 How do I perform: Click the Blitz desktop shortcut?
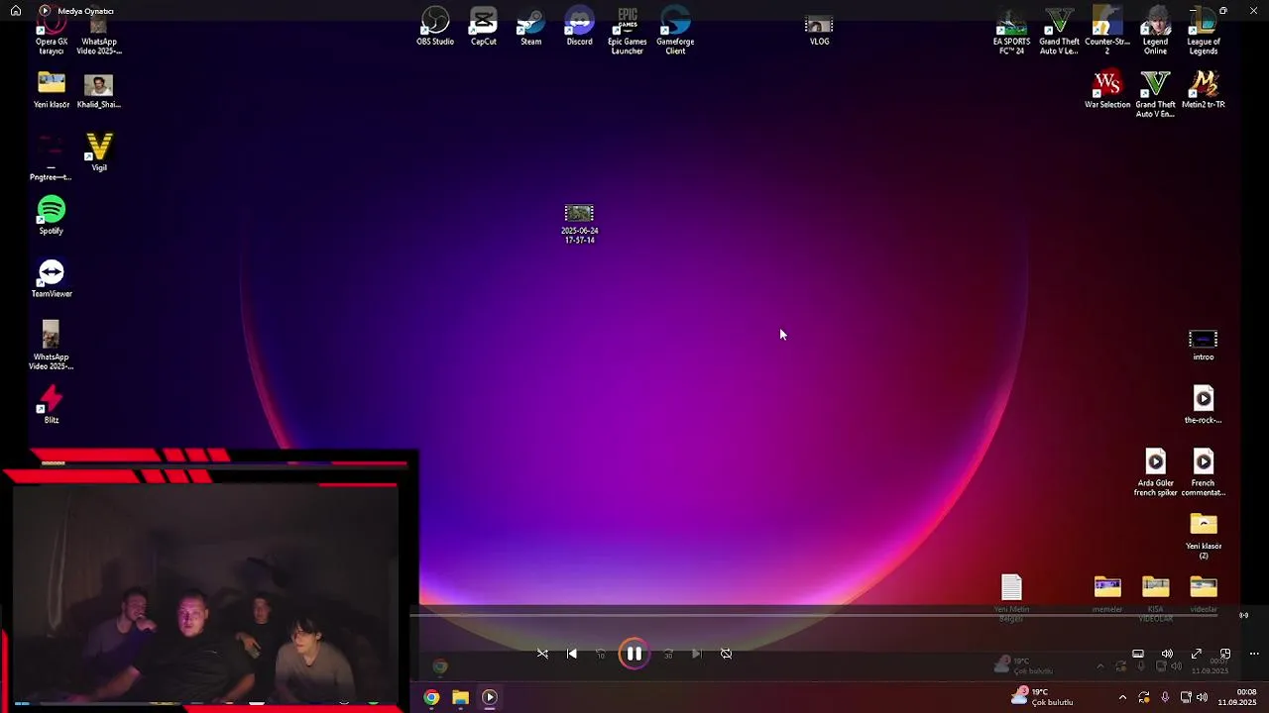tap(52, 405)
